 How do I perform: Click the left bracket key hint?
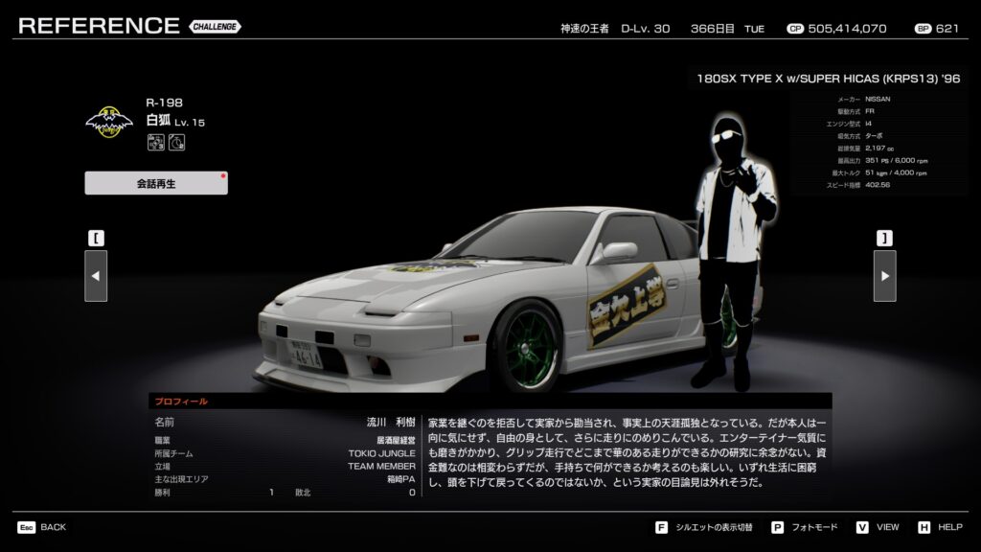[96, 238]
